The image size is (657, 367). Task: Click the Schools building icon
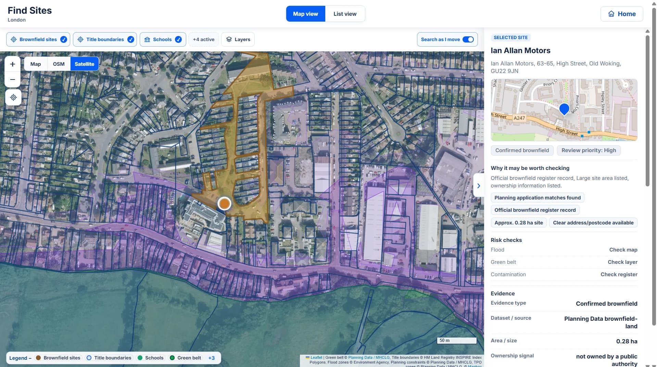pos(147,39)
